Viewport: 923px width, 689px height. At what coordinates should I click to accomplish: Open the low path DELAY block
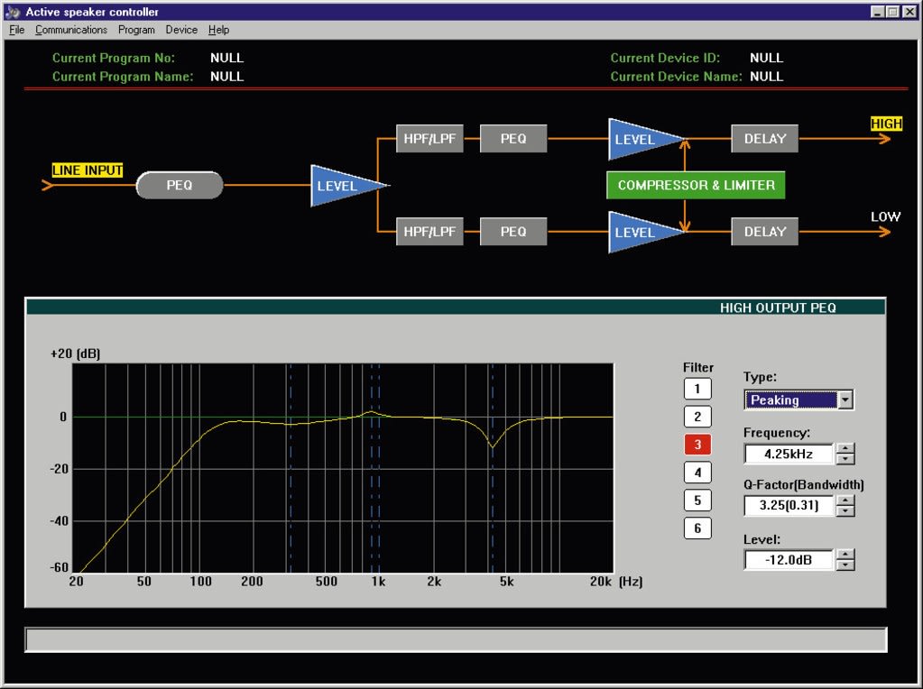[x=764, y=232]
